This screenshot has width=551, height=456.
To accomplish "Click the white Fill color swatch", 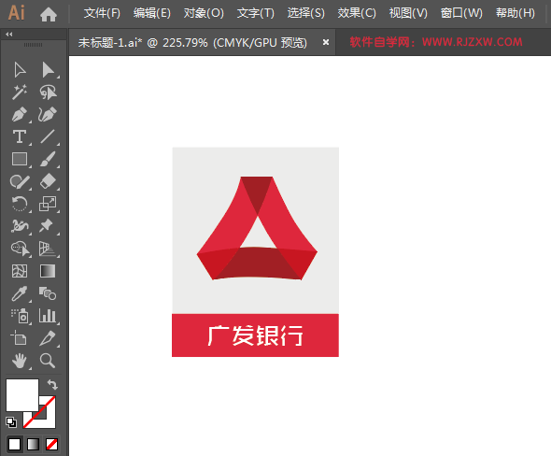I will click(x=21, y=394).
